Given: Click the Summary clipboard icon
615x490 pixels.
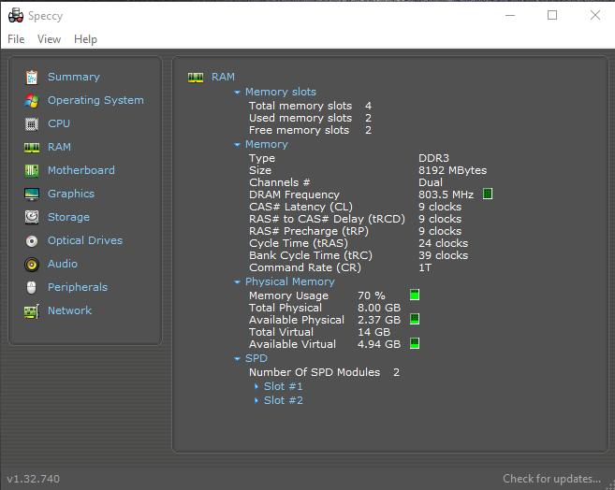Looking at the screenshot, I should coord(32,78).
